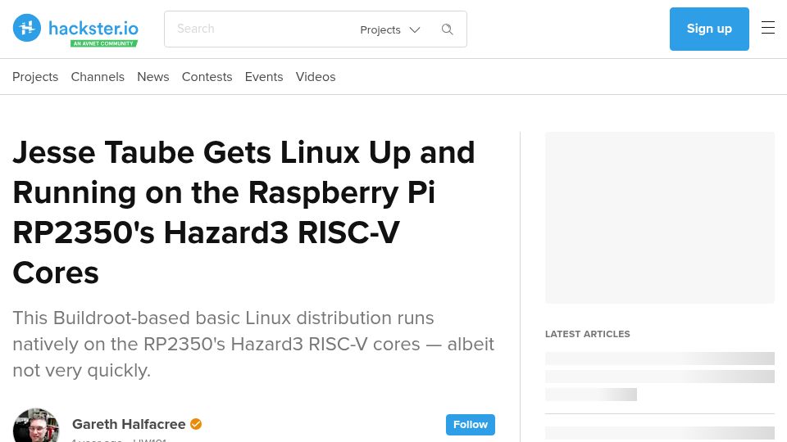
Task: Click the Buildroot-based subtitle text
Action: tap(253, 344)
